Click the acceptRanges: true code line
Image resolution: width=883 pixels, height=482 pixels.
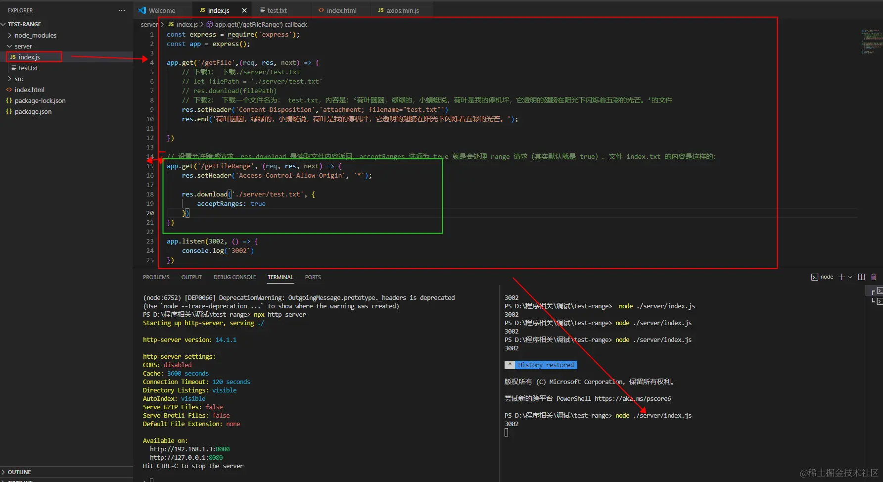tap(231, 203)
